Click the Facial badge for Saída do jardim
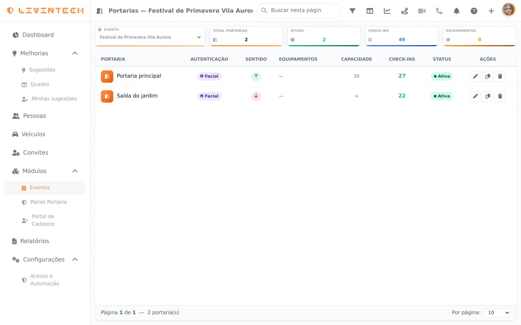 pyautogui.click(x=209, y=96)
